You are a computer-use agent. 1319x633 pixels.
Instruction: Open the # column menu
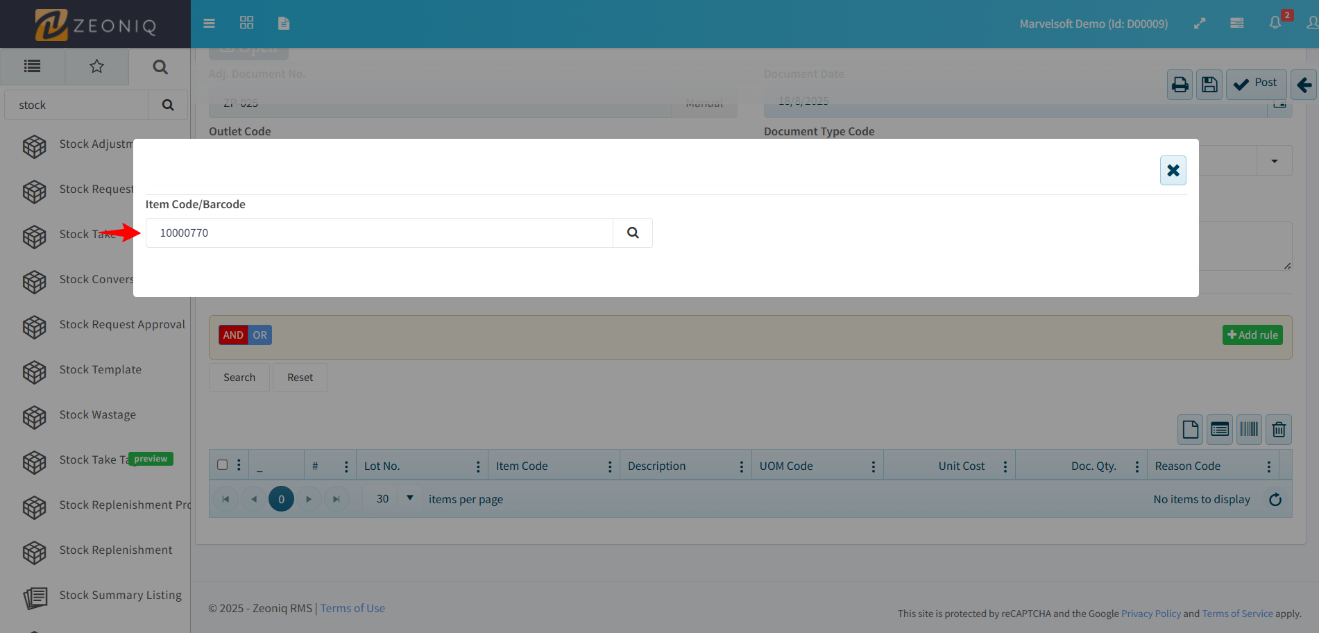click(346, 467)
